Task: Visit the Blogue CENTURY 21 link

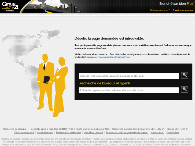Action: tap(178, 129)
